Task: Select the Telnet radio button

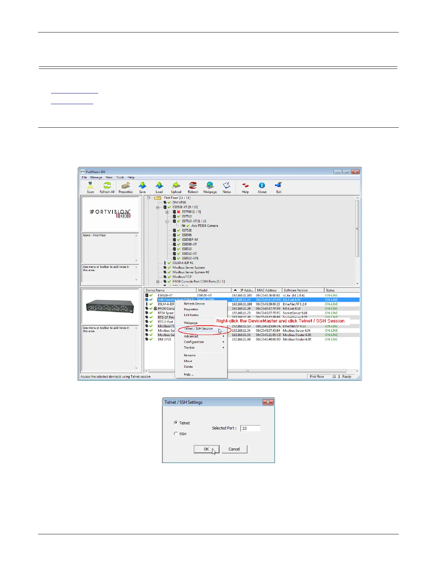Action: click(x=176, y=423)
